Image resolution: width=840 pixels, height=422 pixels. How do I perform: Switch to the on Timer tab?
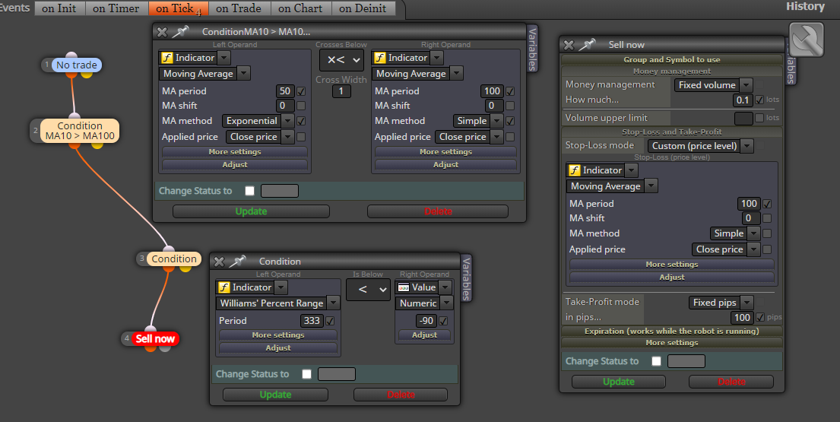pos(116,8)
